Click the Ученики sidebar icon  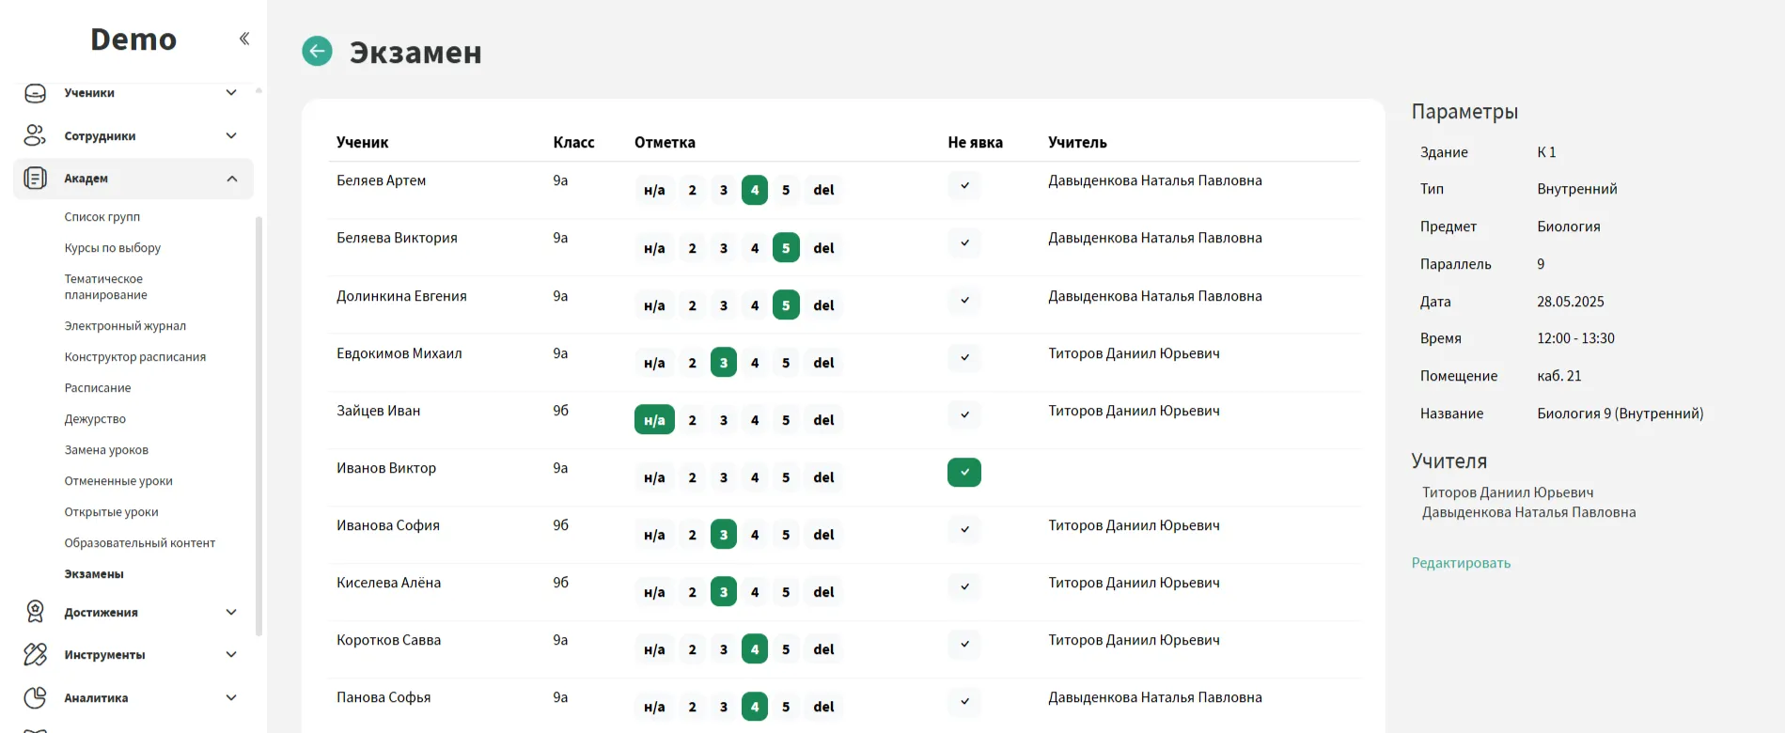click(x=35, y=93)
